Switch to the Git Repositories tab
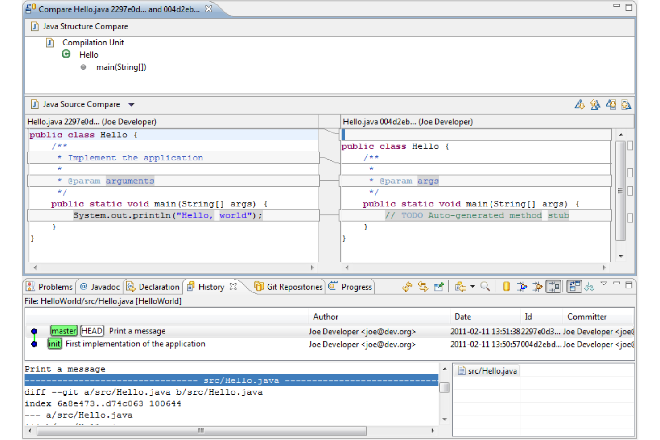The height and width of the screenshot is (440, 660). (289, 287)
